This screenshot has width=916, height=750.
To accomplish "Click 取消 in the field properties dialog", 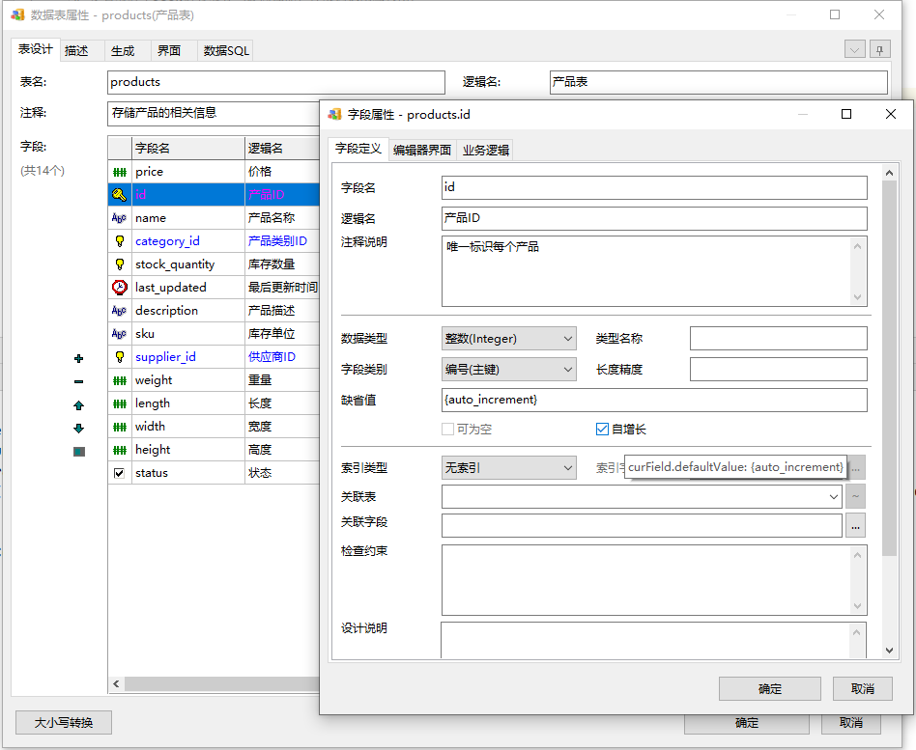I will [863, 688].
